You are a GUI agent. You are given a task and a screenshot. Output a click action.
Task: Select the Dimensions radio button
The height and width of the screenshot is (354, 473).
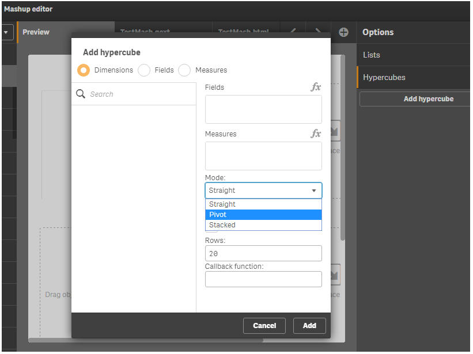click(x=84, y=70)
